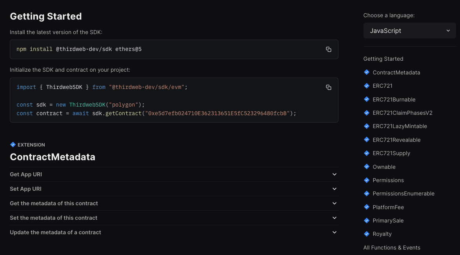Open the JavaScript language dropdown
Screen dimensions: 460x255
coord(409,31)
